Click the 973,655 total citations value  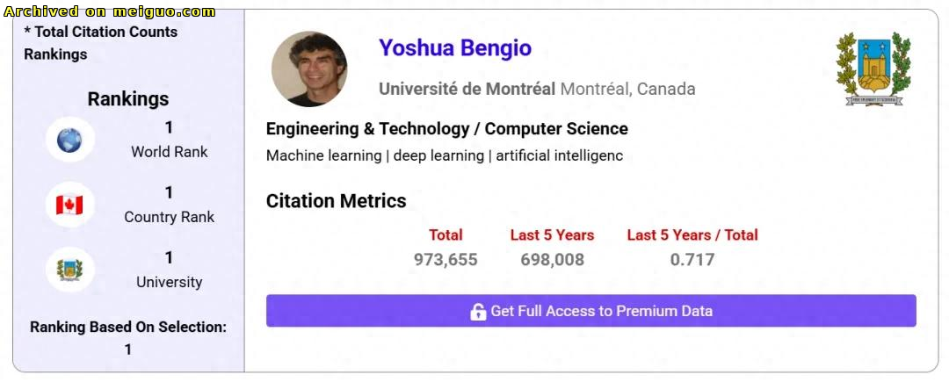click(x=446, y=260)
